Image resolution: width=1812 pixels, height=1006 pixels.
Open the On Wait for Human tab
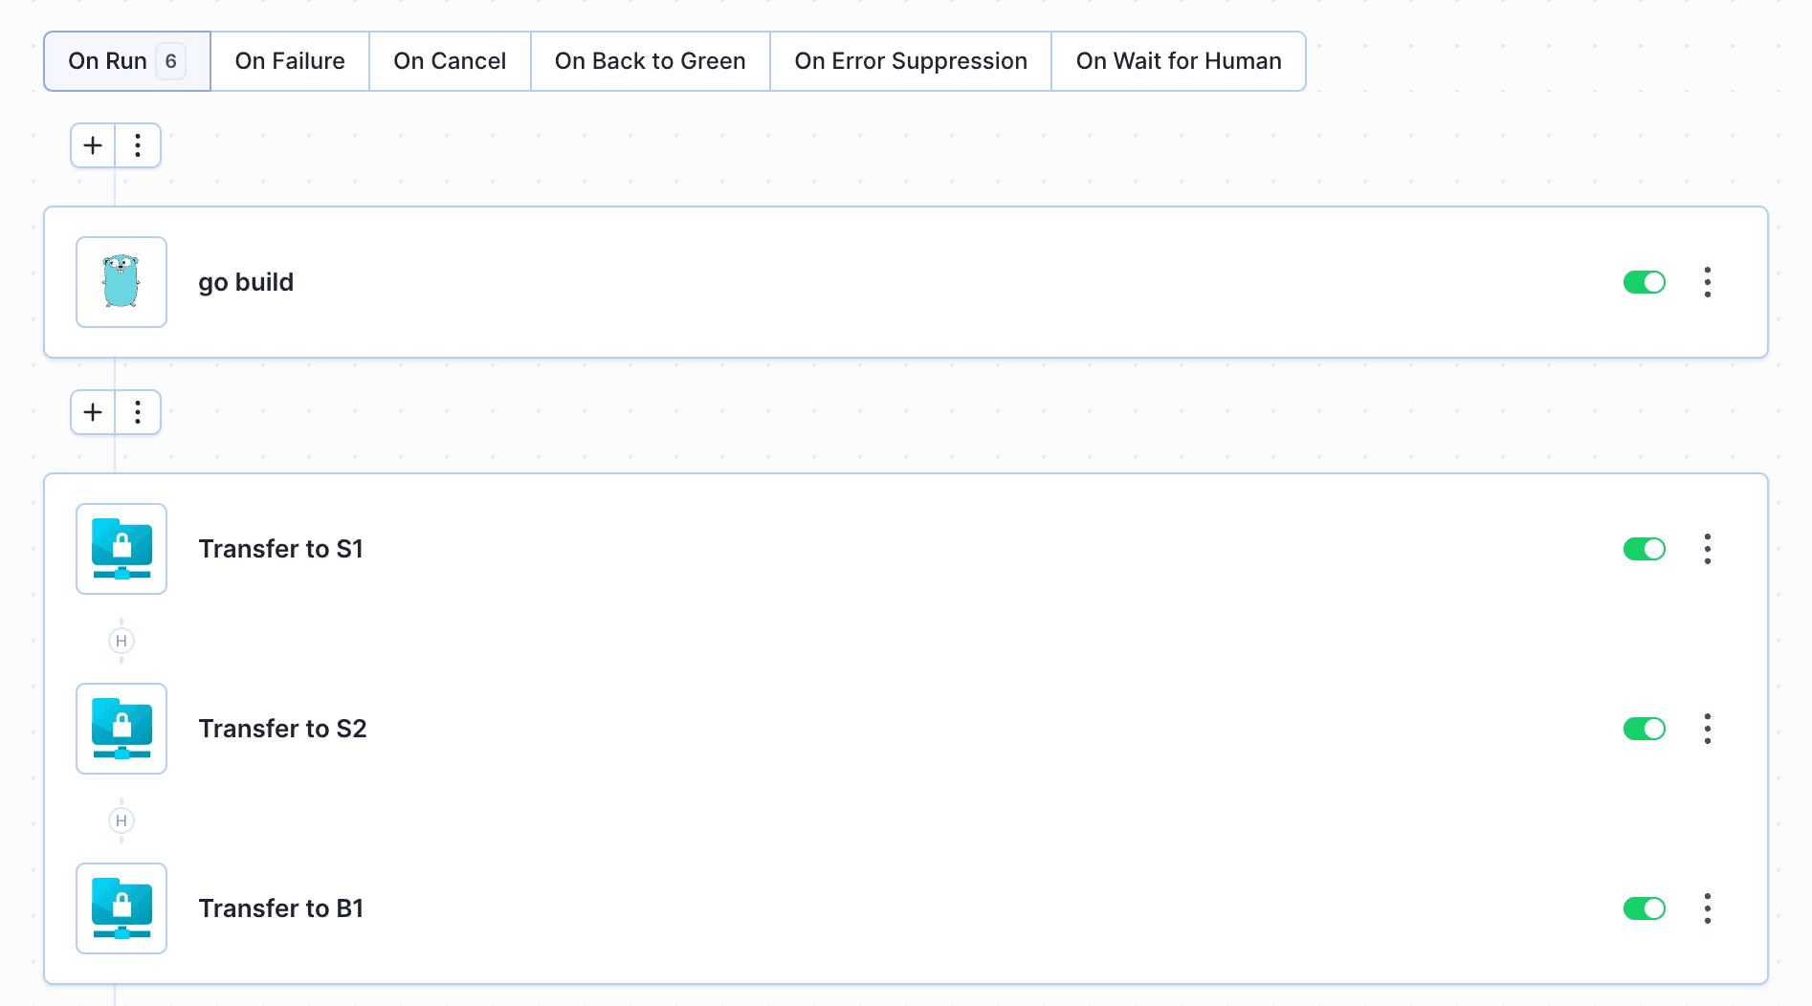pyautogui.click(x=1178, y=61)
